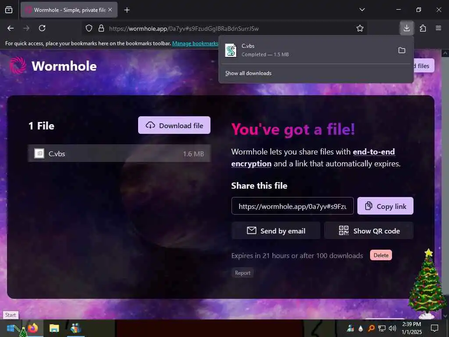
Task: Open the Firefox application hamburger menu
Action: [x=438, y=28]
